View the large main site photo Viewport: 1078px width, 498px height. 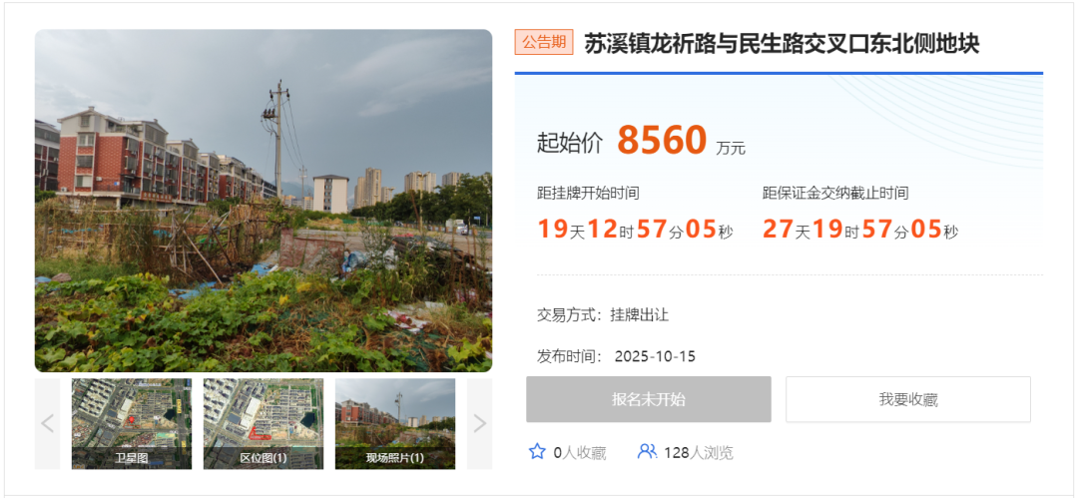[264, 201]
